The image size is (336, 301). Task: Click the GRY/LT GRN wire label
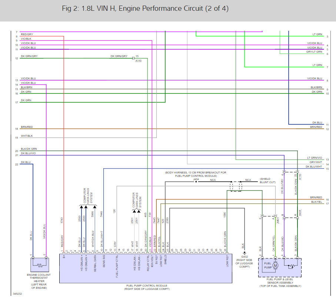click(x=314, y=52)
